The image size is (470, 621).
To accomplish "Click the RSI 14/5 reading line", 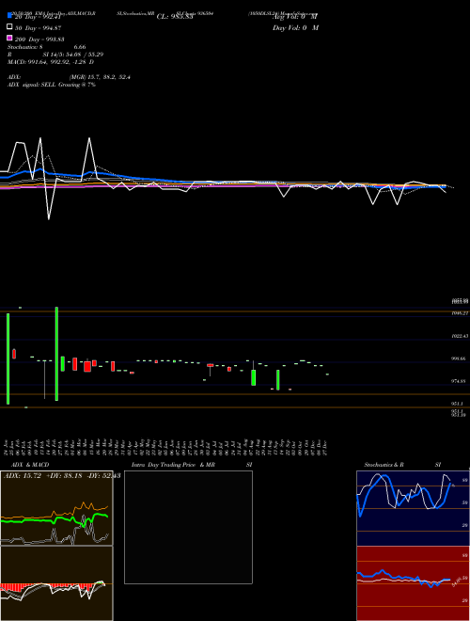I will 55,55.
